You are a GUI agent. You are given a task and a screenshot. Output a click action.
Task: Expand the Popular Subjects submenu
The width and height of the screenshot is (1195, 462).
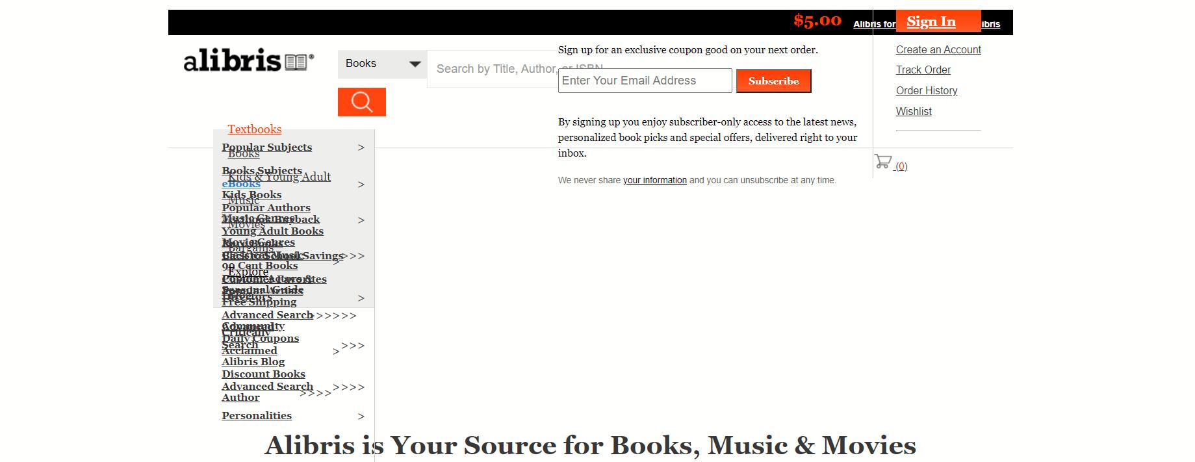(x=266, y=148)
